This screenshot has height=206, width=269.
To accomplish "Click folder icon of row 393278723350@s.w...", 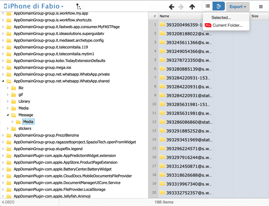I will (x=162, y=60).
